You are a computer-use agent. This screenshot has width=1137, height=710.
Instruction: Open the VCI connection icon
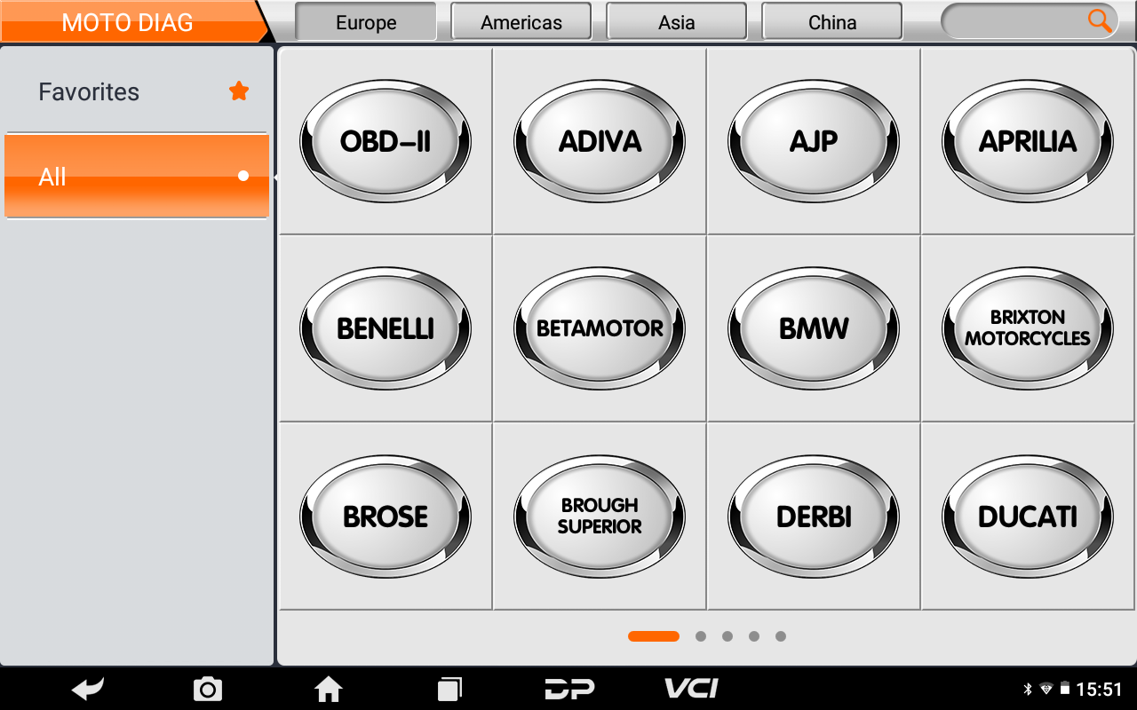tap(691, 689)
